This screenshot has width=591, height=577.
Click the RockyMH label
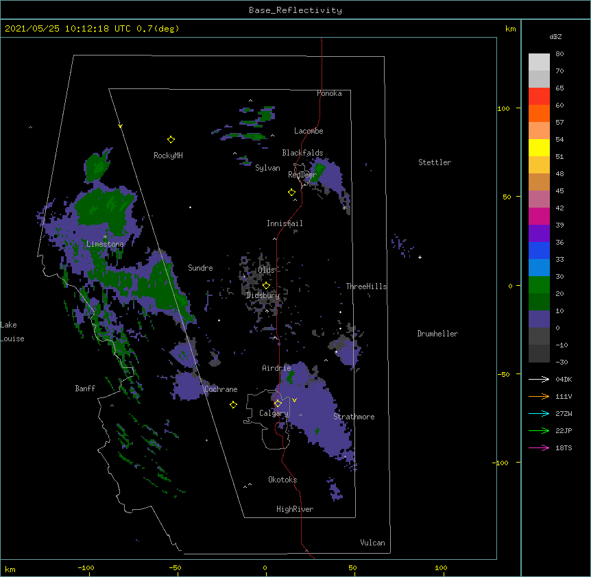tap(168, 156)
